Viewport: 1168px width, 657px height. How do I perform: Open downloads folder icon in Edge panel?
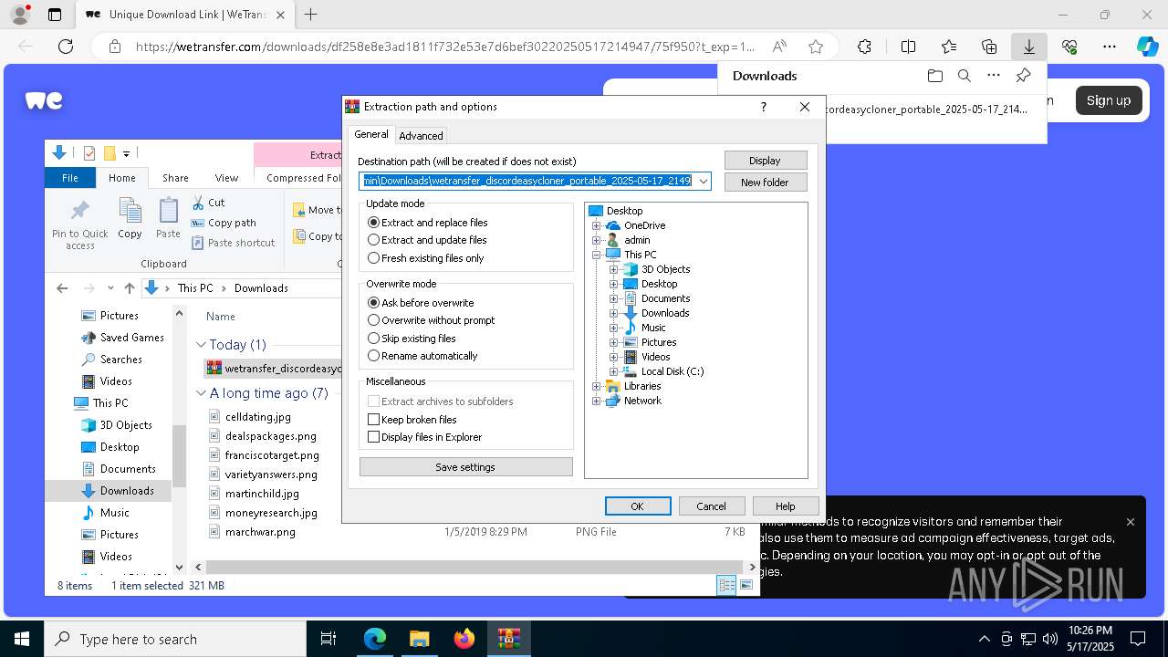pyautogui.click(x=934, y=76)
